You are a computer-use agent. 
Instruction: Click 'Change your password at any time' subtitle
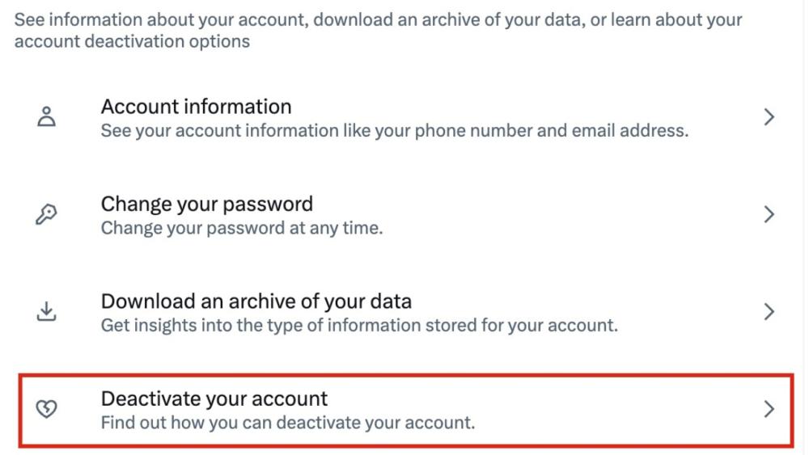(241, 228)
